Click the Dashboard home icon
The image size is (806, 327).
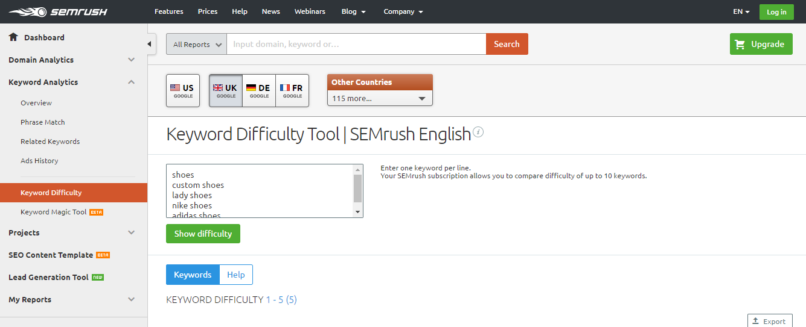pyautogui.click(x=13, y=37)
